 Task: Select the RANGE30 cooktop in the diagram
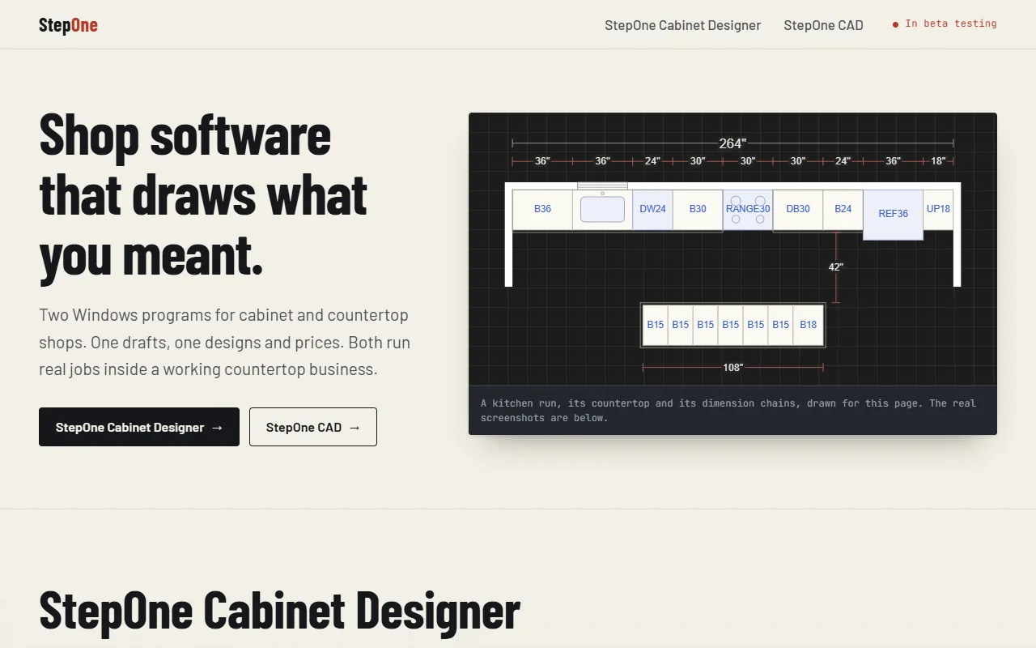tap(748, 209)
